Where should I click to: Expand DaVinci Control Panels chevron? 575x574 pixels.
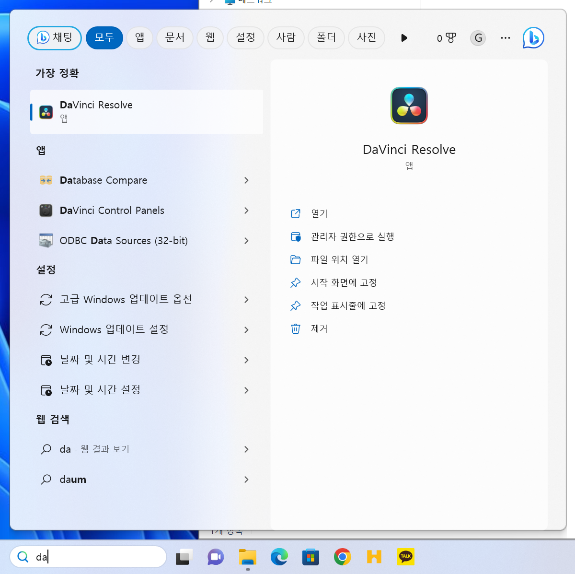(x=246, y=211)
